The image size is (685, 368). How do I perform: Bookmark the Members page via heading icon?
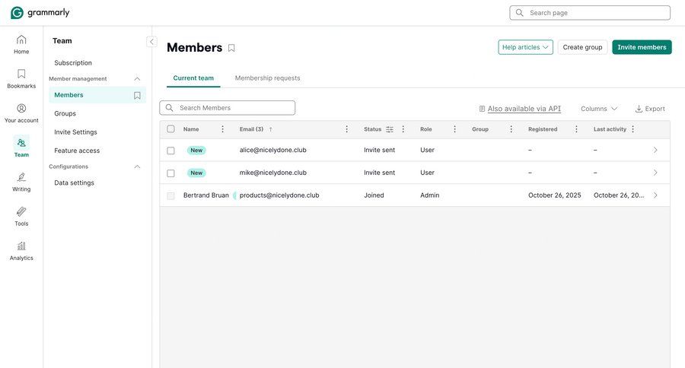tap(231, 48)
